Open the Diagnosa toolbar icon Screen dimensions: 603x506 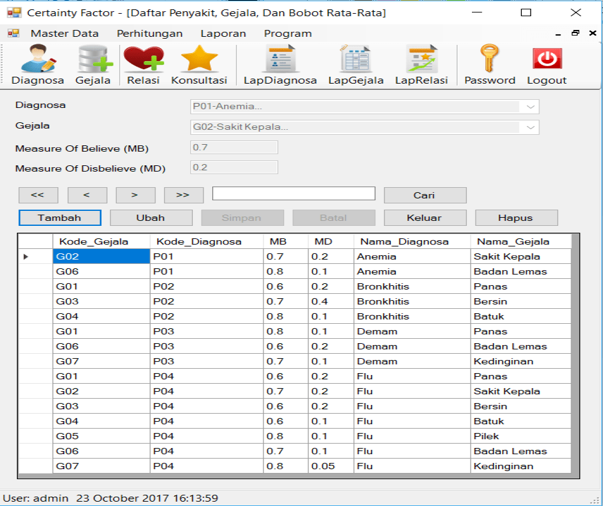[x=37, y=64]
